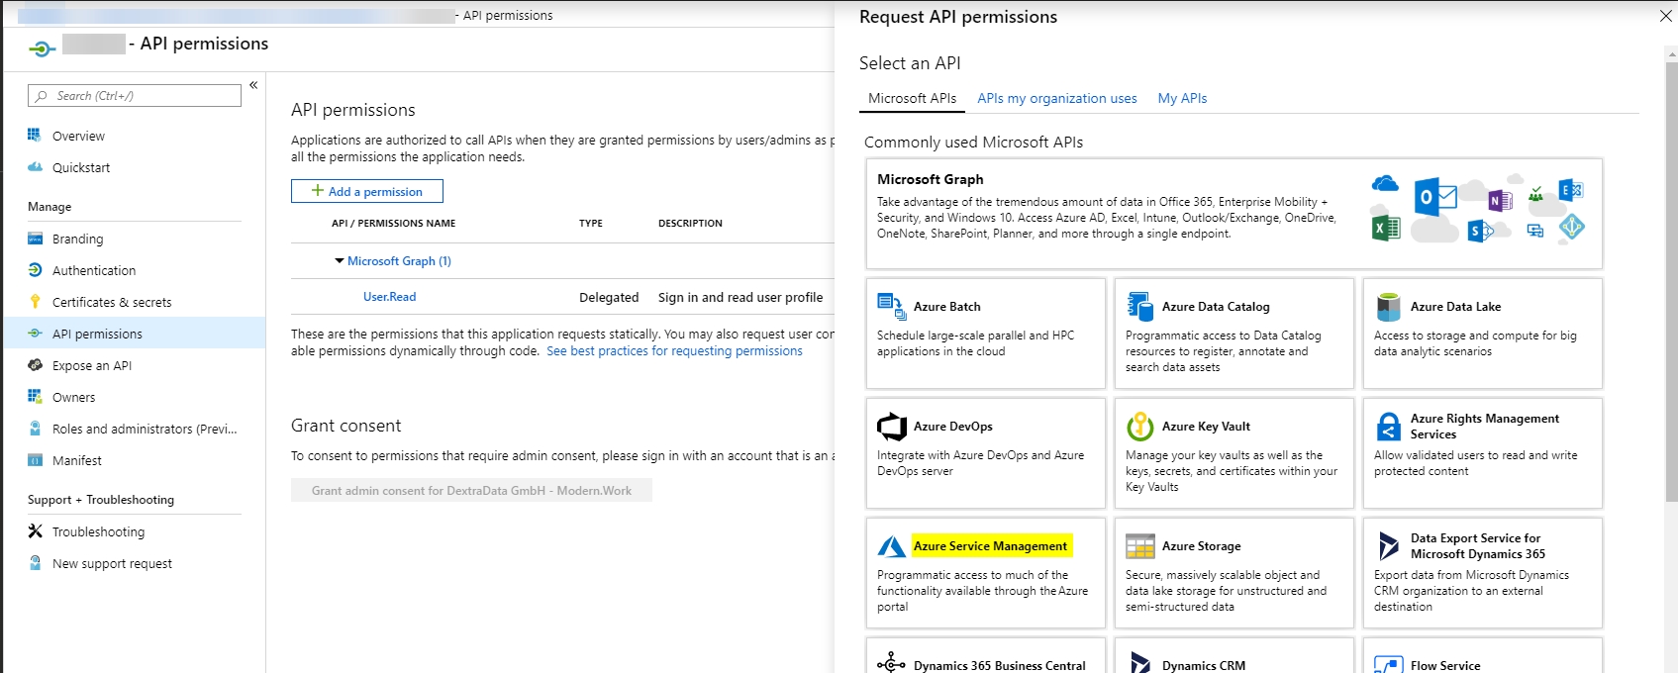The height and width of the screenshot is (673, 1678).
Task: Click the New support request icon
Action: coord(35,563)
